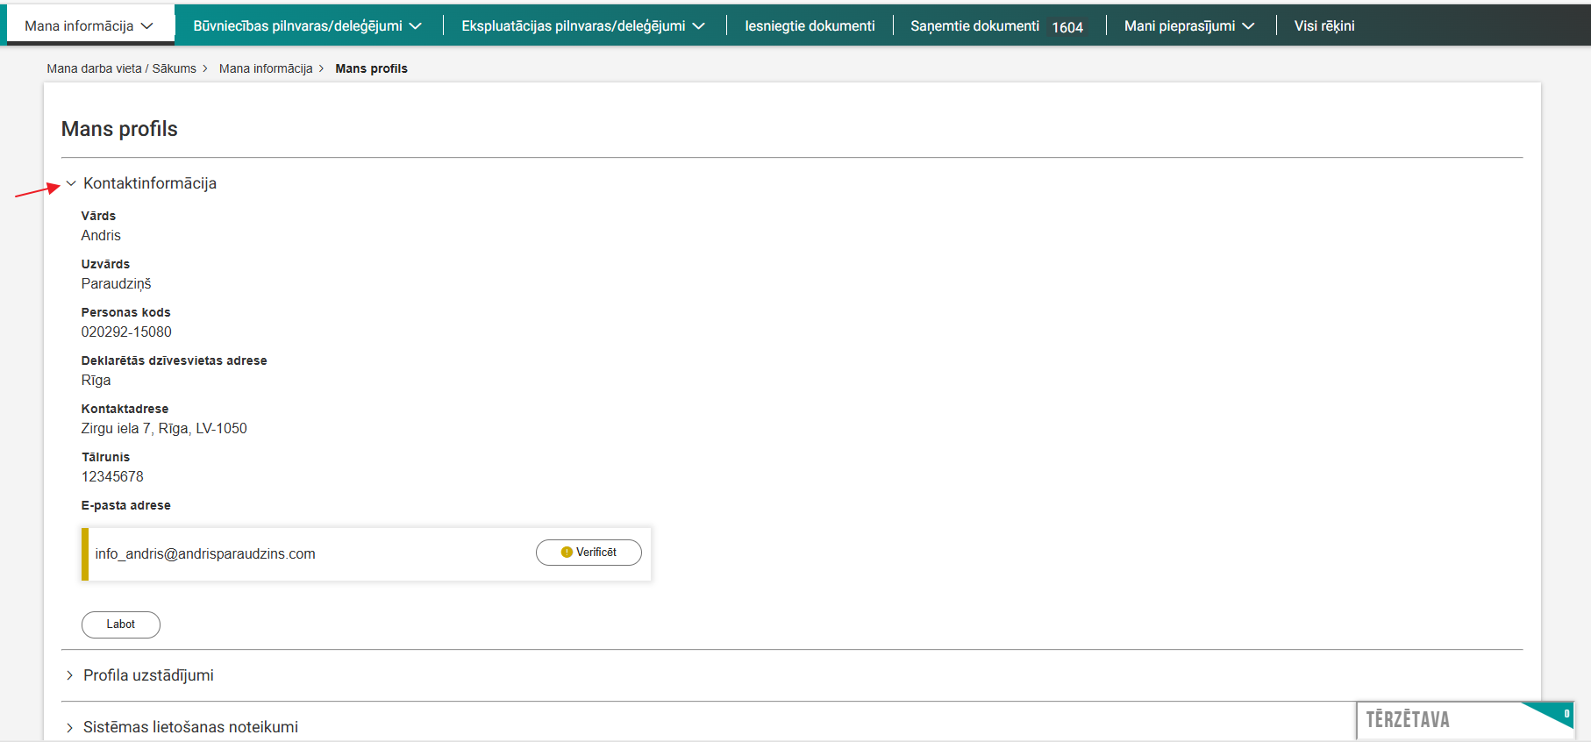Viewport: 1591px width, 742px height.
Task: Collapse the Kontaktinformācija section chevron
Action: (x=71, y=184)
